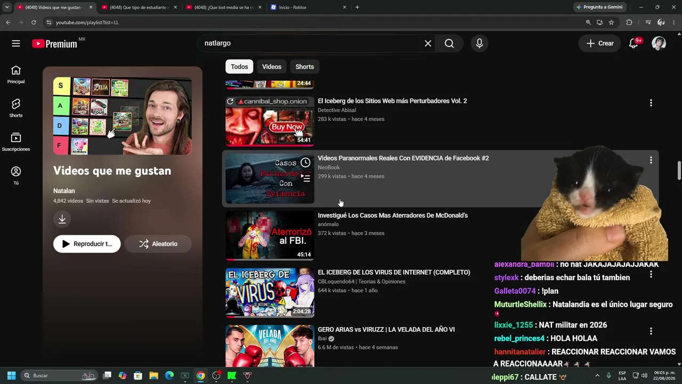Viewport: 682px width, 384px height.
Task: Add Videos Paranormales video to queue
Action: tap(305, 178)
